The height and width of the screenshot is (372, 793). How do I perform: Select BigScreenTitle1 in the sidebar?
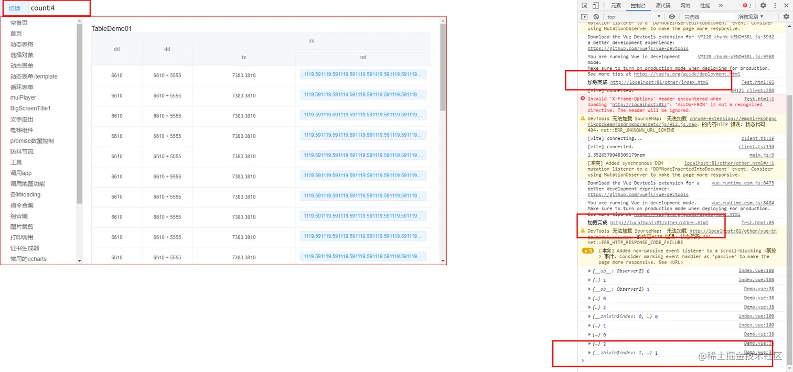tap(30, 108)
